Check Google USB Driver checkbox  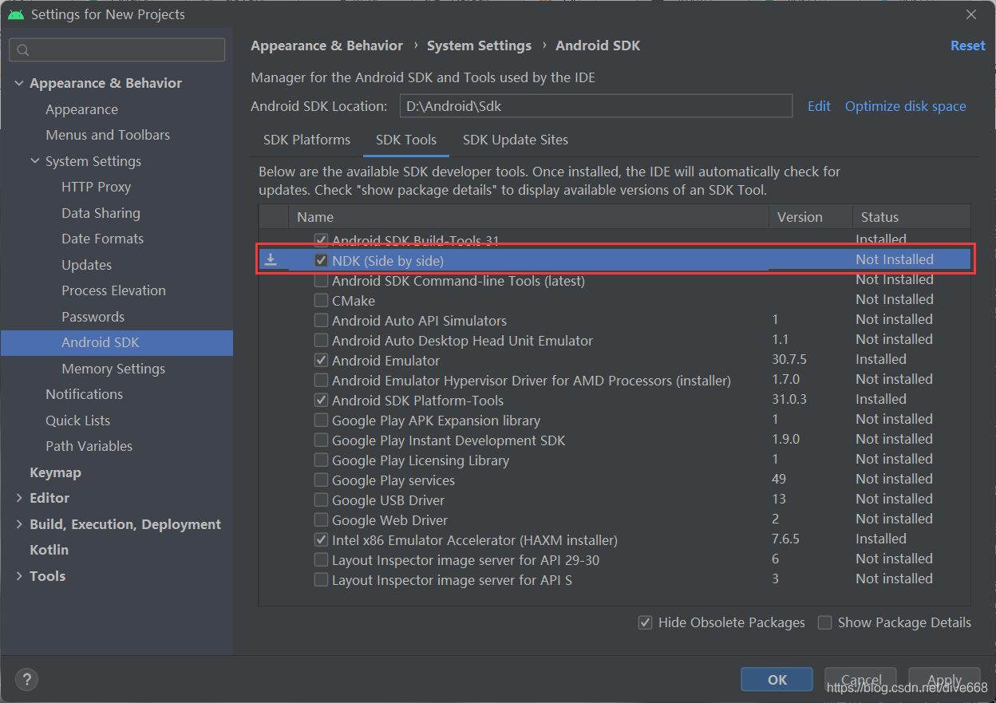click(321, 500)
